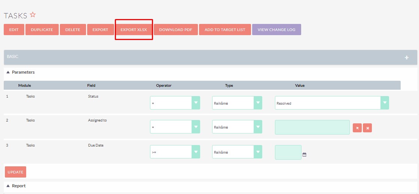Collapse the Parameters section triangle

click(x=8, y=72)
